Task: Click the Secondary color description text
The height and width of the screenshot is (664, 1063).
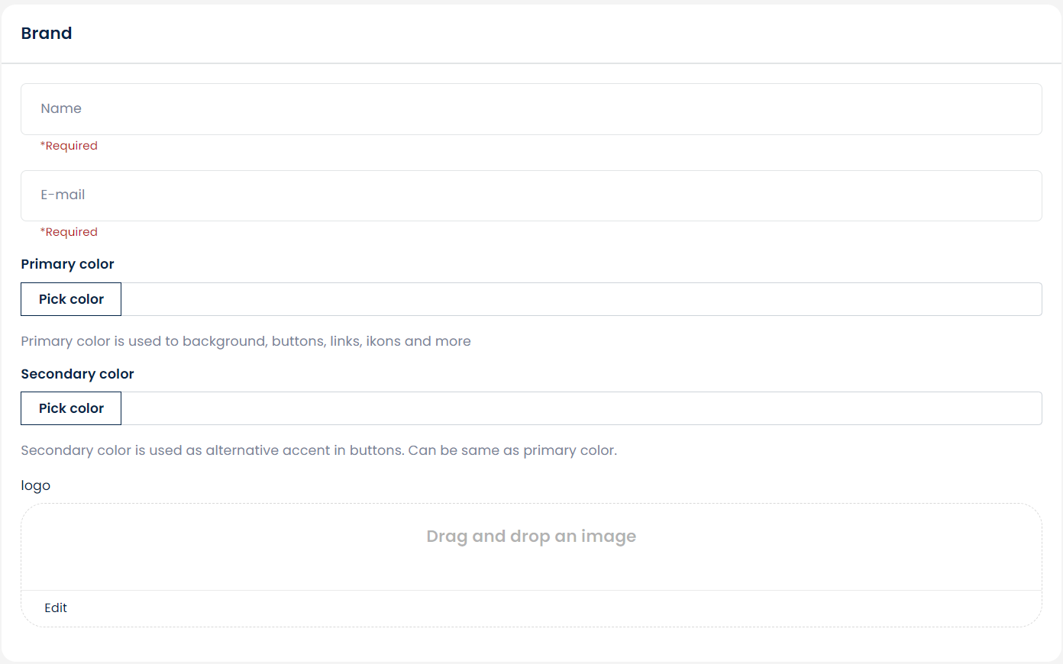Action: click(x=318, y=450)
